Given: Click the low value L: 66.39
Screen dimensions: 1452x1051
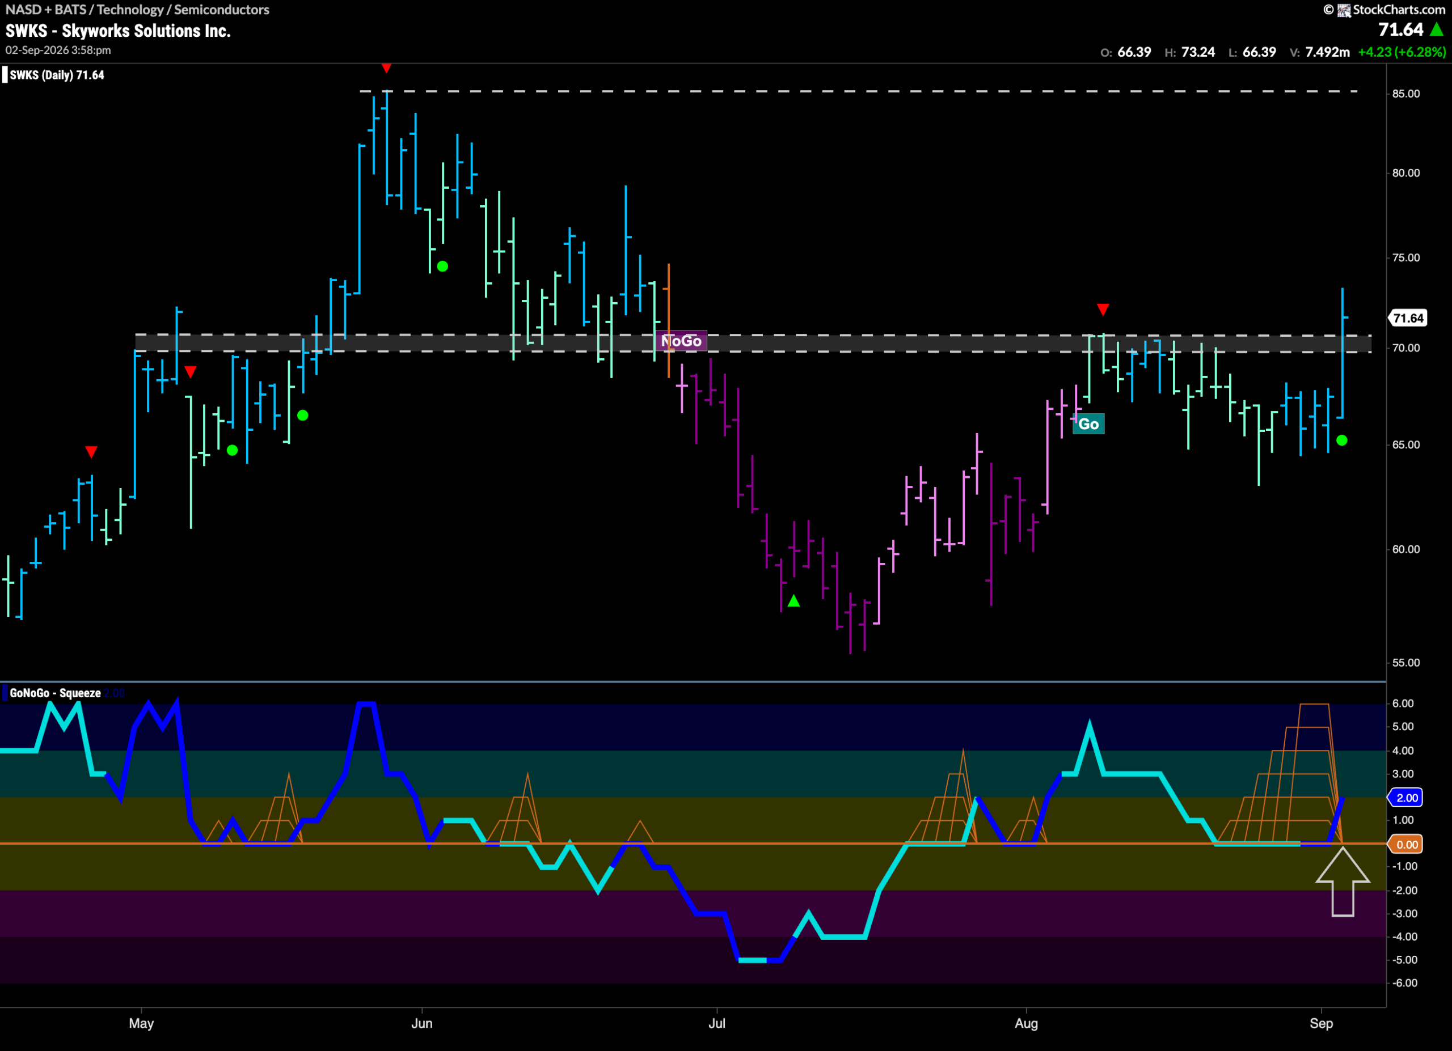Looking at the screenshot, I should point(1252,53).
